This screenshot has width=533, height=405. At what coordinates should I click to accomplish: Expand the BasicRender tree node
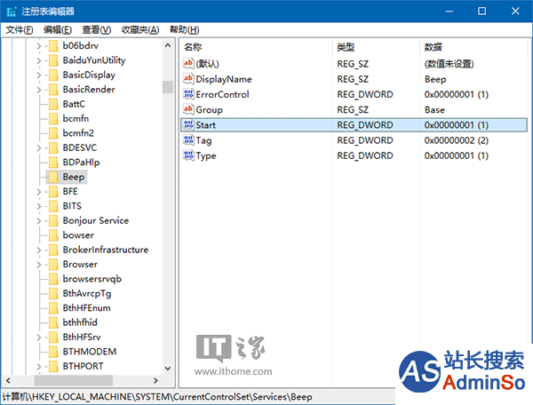tap(39, 90)
